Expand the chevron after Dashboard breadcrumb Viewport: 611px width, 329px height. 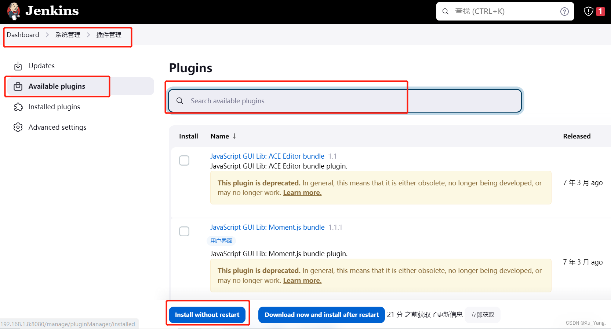tap(47, 35)
